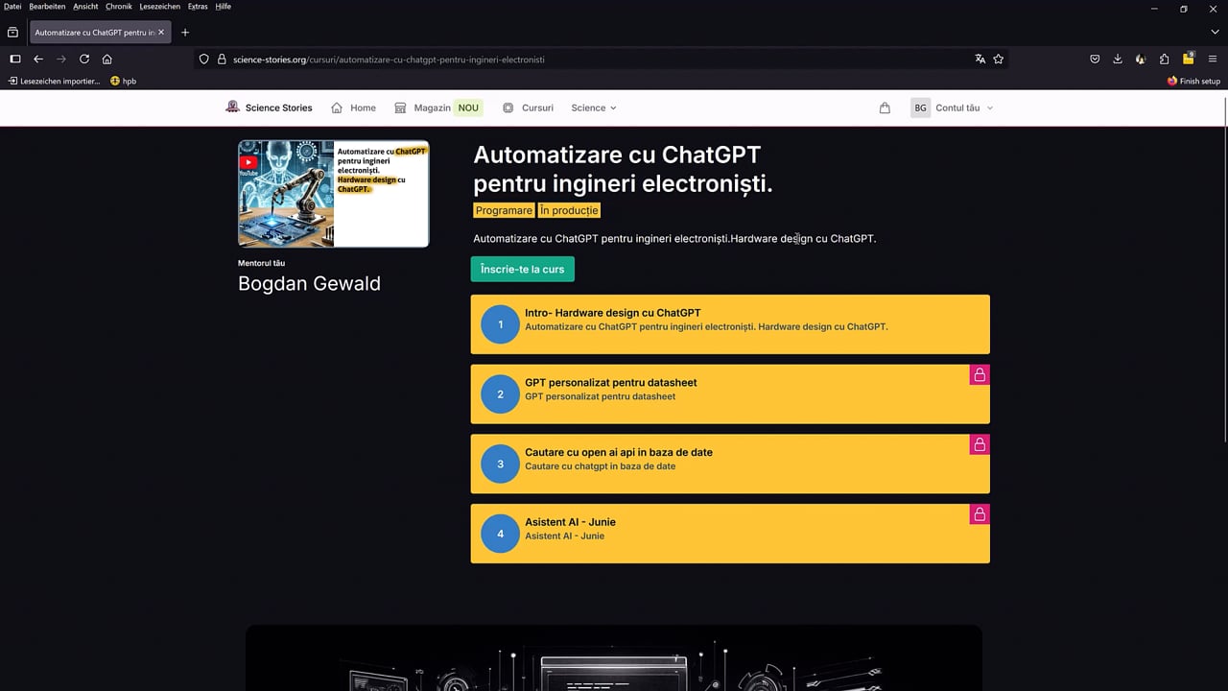The width and height of the screenshot is (1228, 691).
Task: Click the Programare tag
Action: tap(504, 210)
